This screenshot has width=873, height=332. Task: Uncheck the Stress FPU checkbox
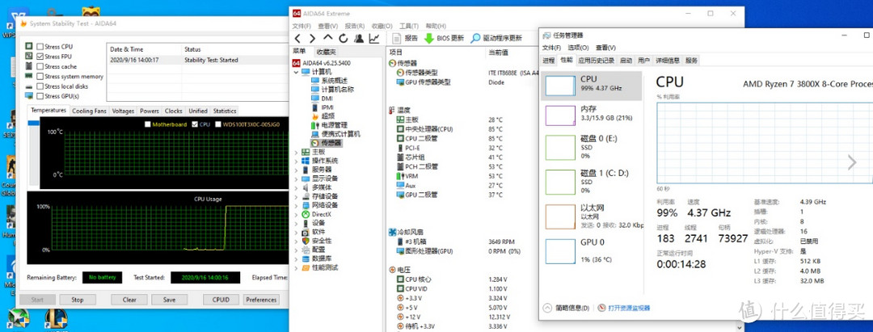pyautogui.click(x=40, y=57)
